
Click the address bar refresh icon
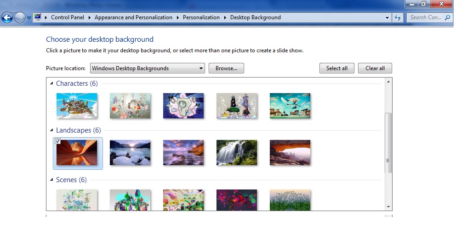coord(398,17)
